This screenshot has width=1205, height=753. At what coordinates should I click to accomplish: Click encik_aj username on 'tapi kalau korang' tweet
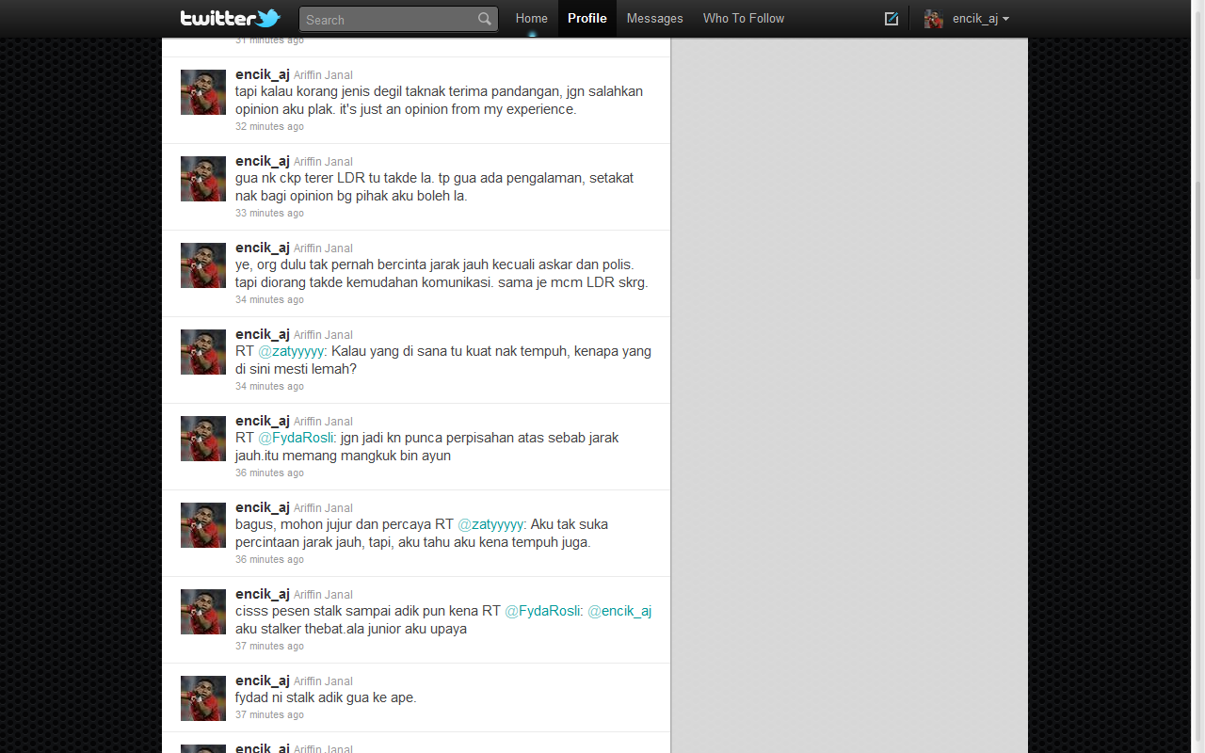pos(262,74)
